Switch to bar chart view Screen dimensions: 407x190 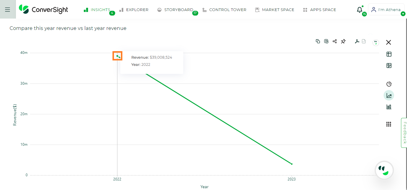pyautogui.click(x=389, y=107)
